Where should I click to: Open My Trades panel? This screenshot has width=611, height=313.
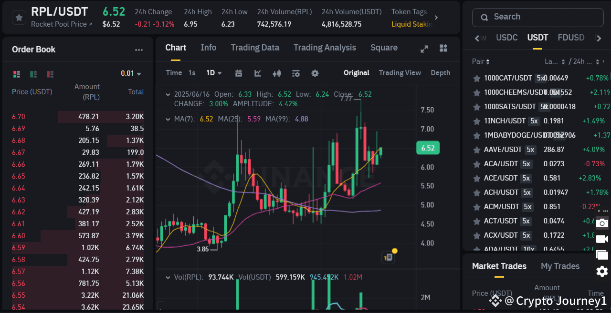560,266
